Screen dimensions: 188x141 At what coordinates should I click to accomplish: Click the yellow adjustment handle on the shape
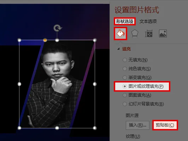45,40
